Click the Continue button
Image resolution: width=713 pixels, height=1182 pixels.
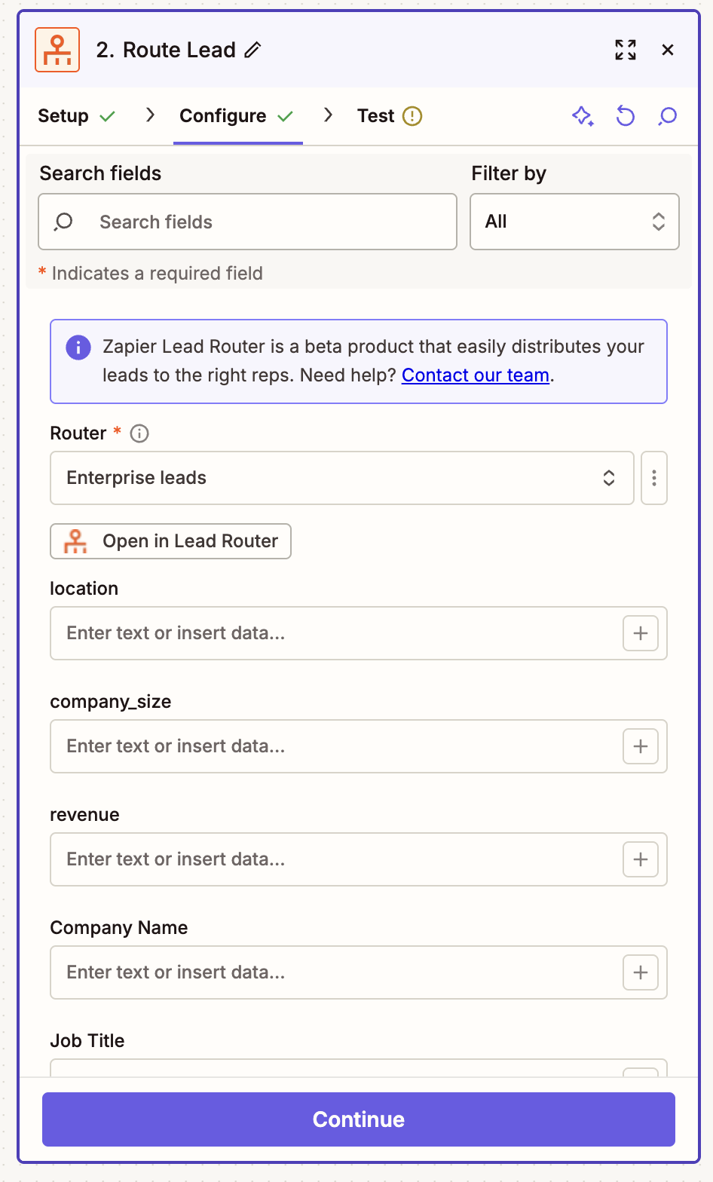pyautogui.click(x=359, y=1119)
